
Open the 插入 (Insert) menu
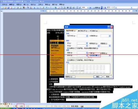(x=26, y=4)
